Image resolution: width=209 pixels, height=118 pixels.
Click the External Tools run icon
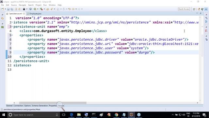[x=41, y=9]
